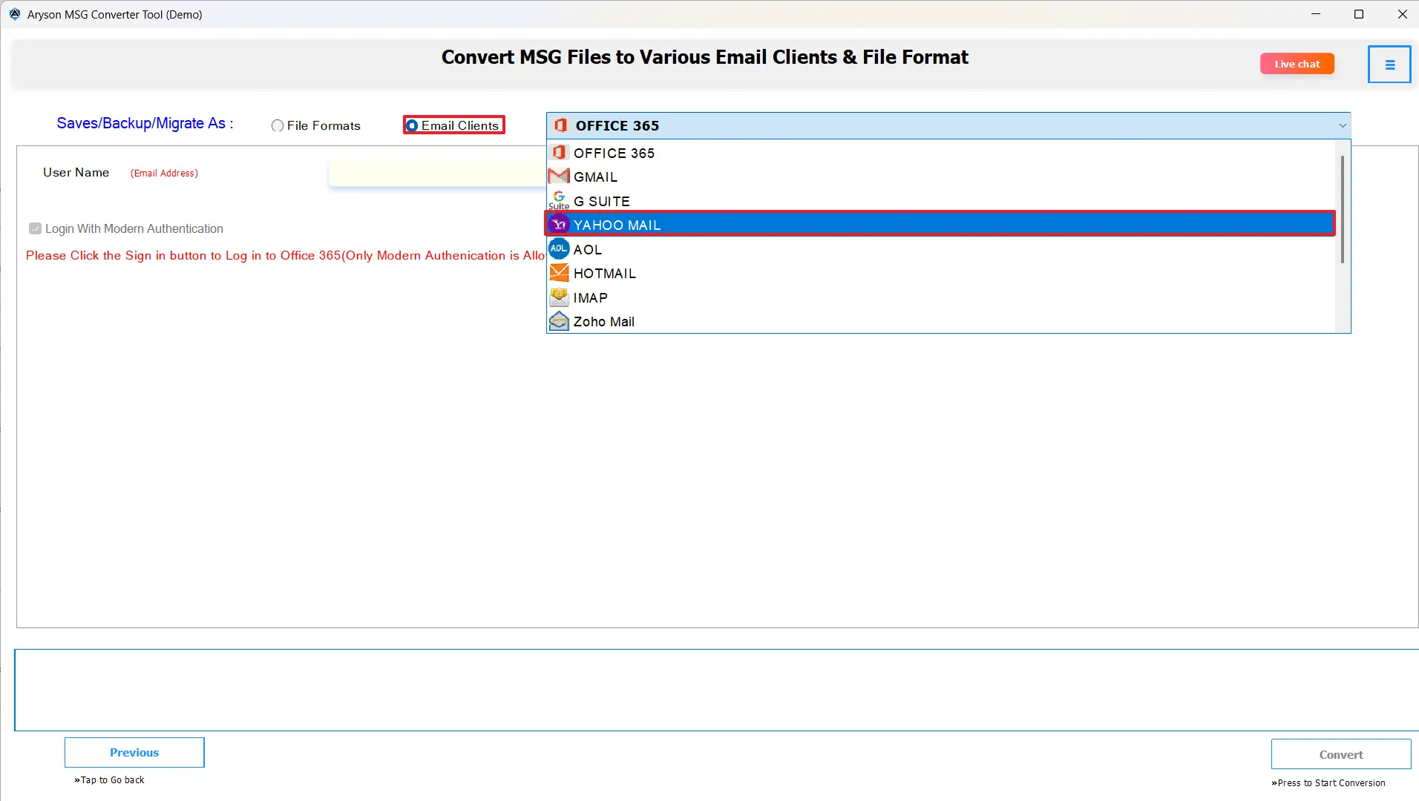Screen dimensions: 1419x801
Task: Select the Email Clients radio button
Action: tap(413, 125)
